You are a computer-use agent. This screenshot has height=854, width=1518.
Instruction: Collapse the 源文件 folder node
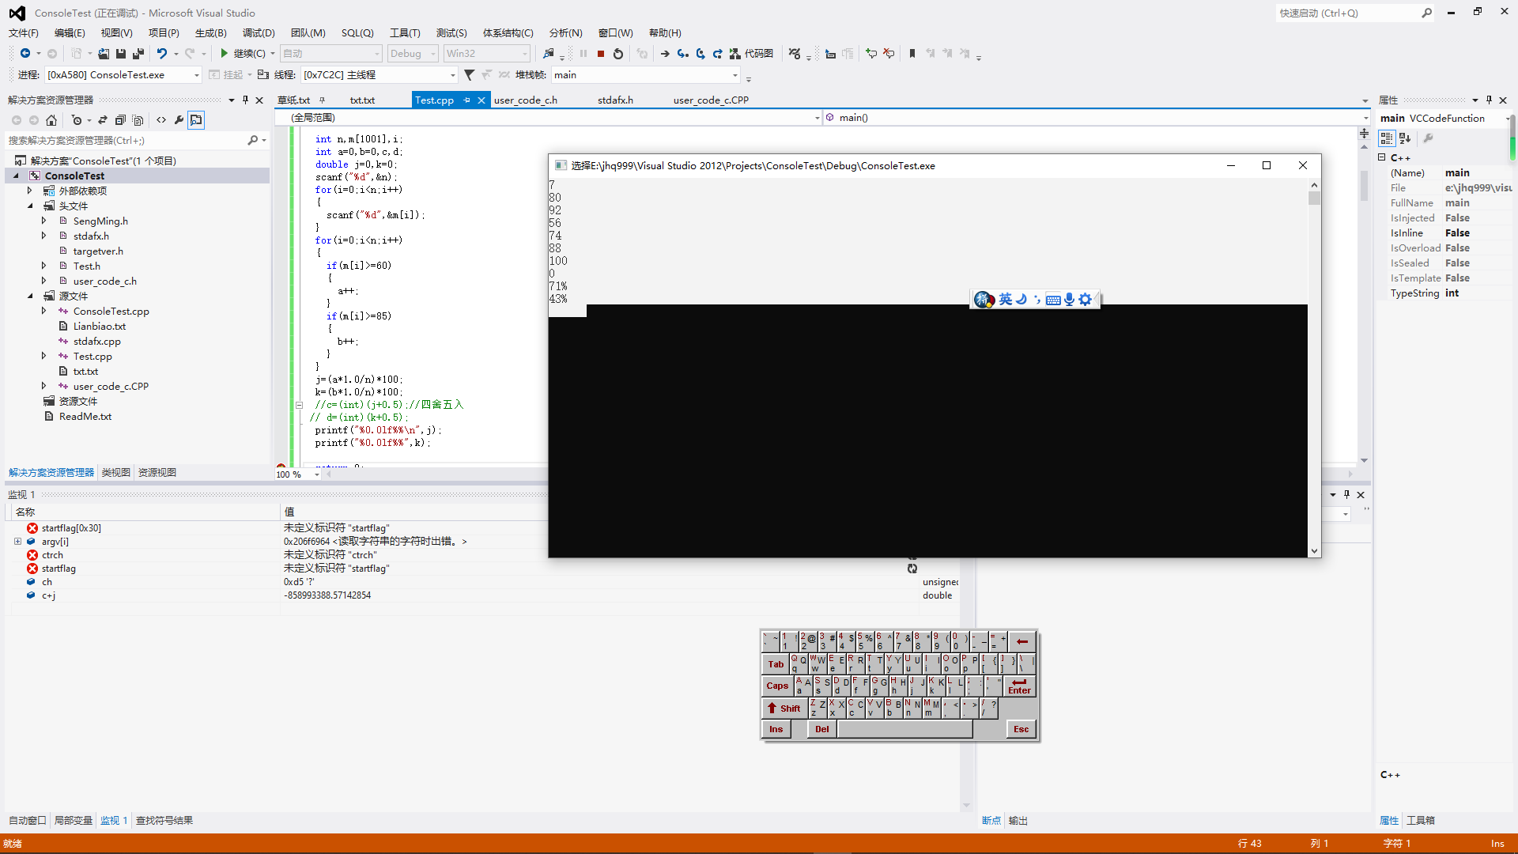click(x=31, y=296)
